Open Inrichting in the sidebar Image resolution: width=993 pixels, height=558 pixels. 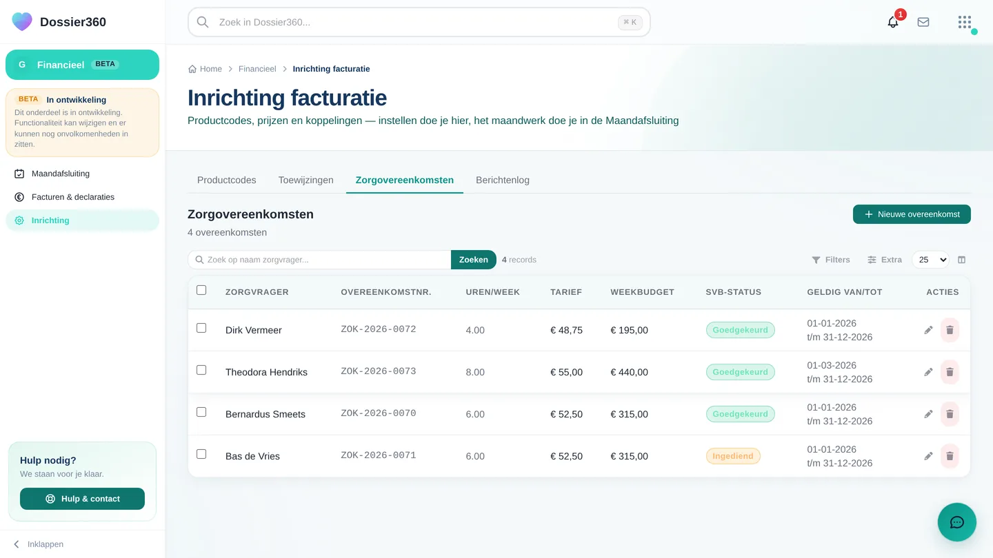pyautogui.click(x=82, y=220)
